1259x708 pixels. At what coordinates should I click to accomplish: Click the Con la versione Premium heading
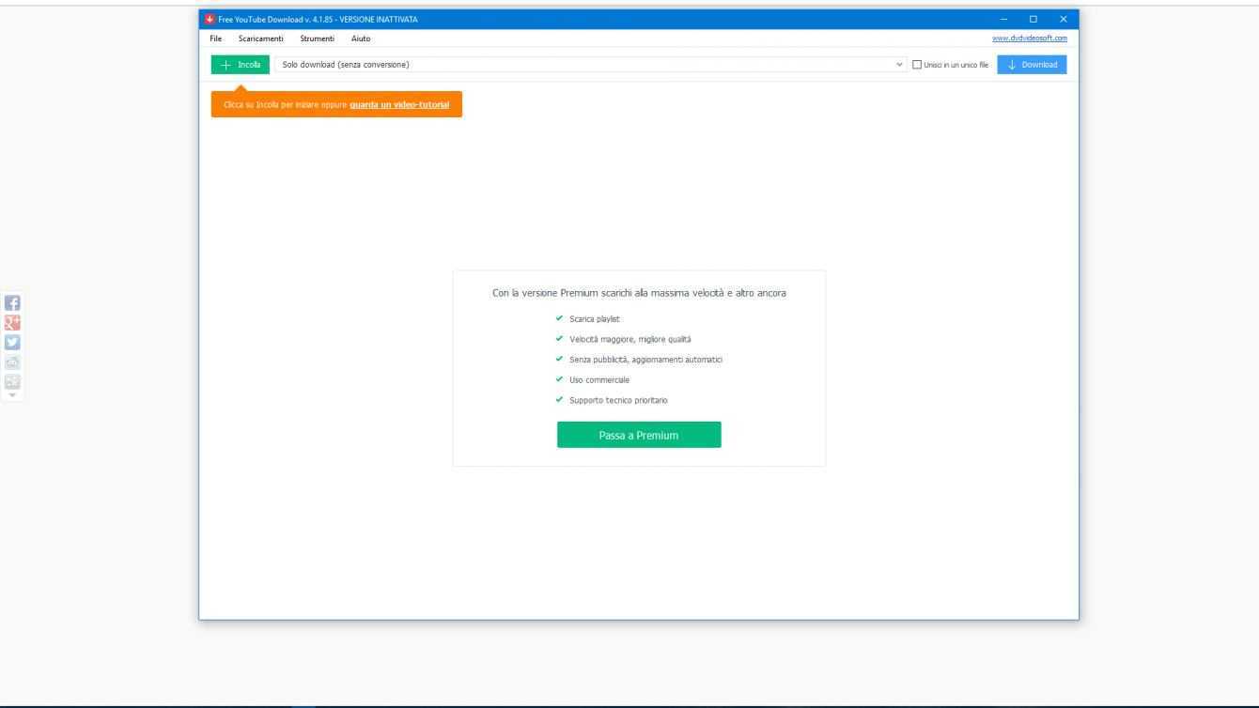pyautogui.click(x=639, y=293)
